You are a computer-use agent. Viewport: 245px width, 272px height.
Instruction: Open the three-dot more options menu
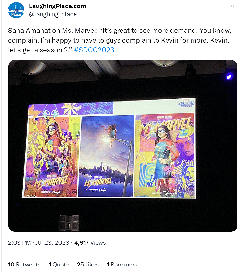point(233,6)
